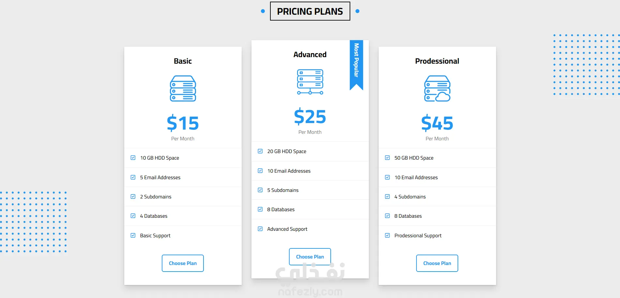Viewport: 620px width, 298px height.
Task: Click the Professional plan cloud server icon
Action: [437, 88]
